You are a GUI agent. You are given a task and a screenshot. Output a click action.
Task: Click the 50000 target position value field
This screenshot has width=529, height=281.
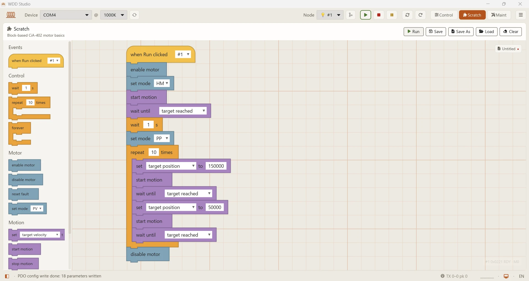(x=215, y=207)
